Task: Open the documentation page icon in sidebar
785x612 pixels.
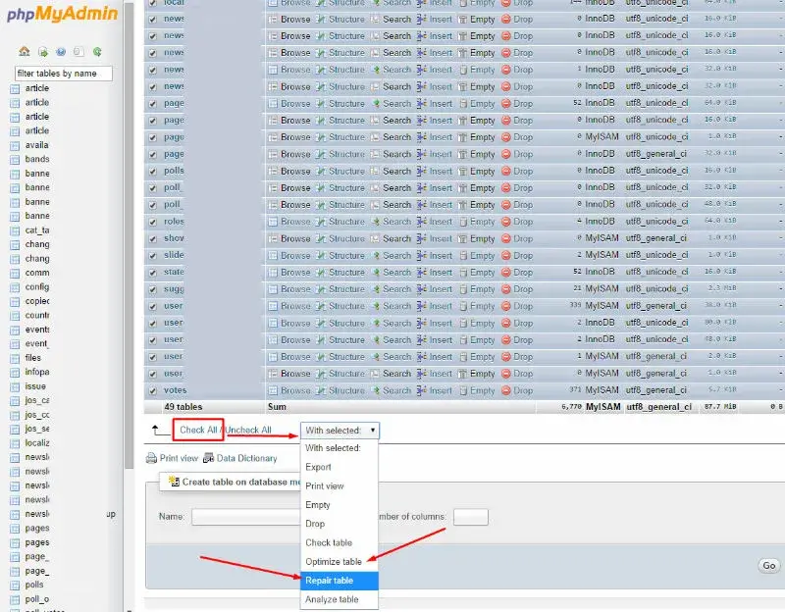Action: [x=78, y=52]
